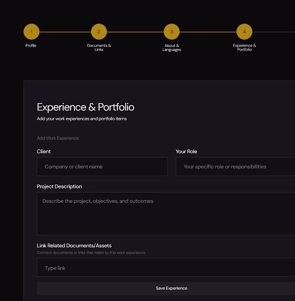Select step 3 circle
Screen dimensions: 295x301
pos(171,32)
